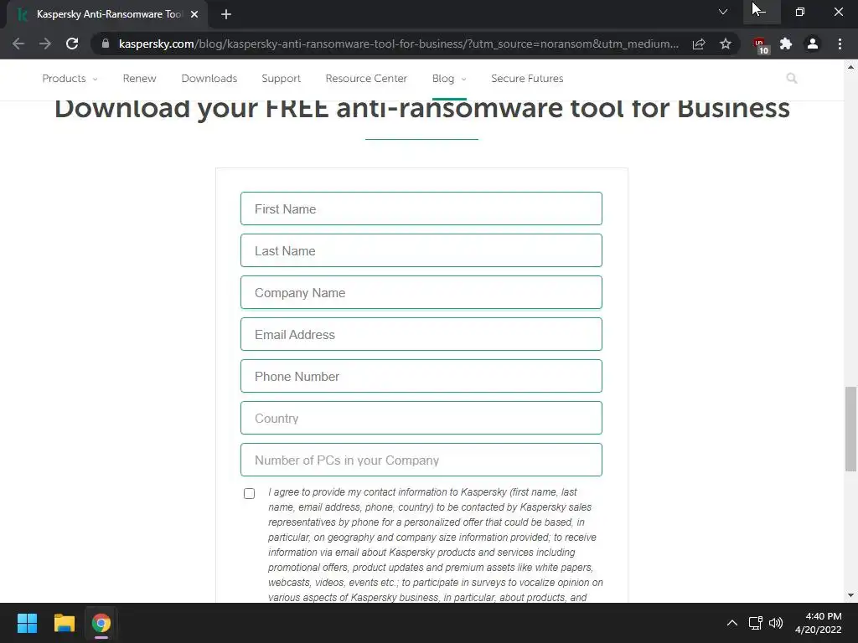
Task: Restore down the browser window
Action: [x=800, y=12]
